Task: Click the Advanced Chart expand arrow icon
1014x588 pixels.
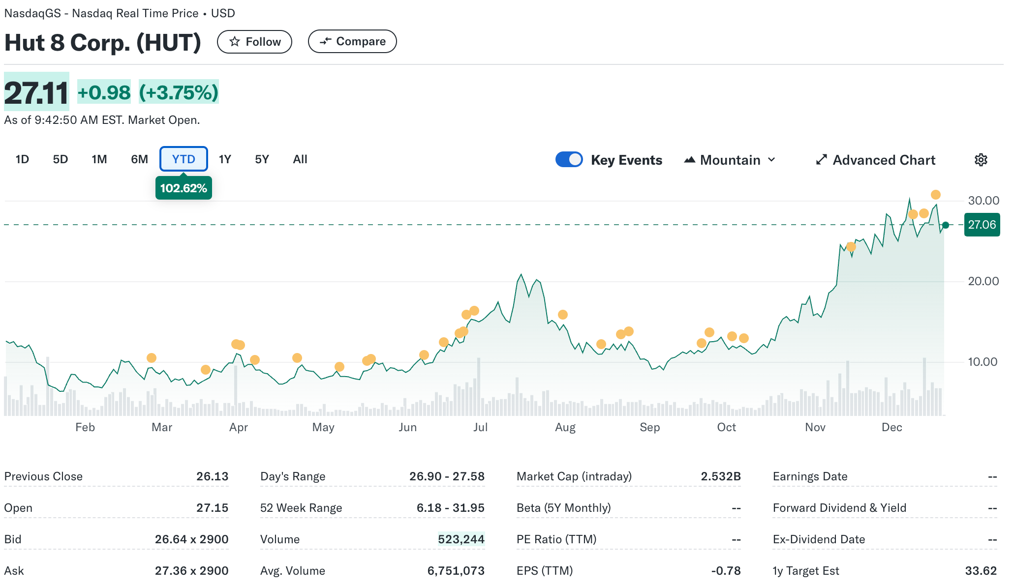Action: coord(821,160)
